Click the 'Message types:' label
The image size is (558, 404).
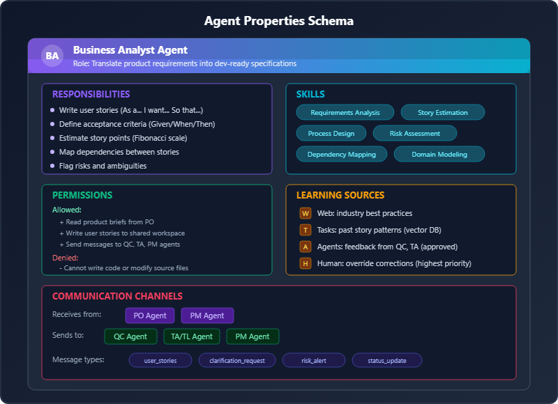click(78, 359)
